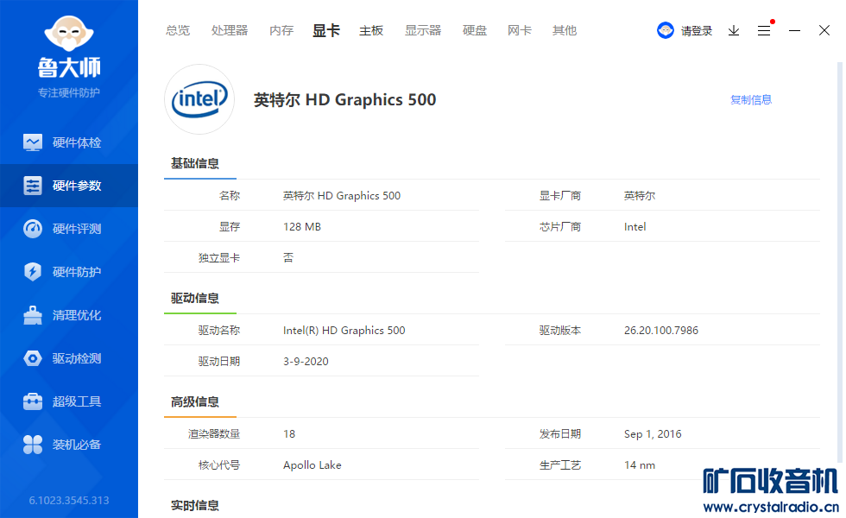Click 复制信息 copy info link
The width and height of the screenshot is (846, 518).
click(751, 99)
